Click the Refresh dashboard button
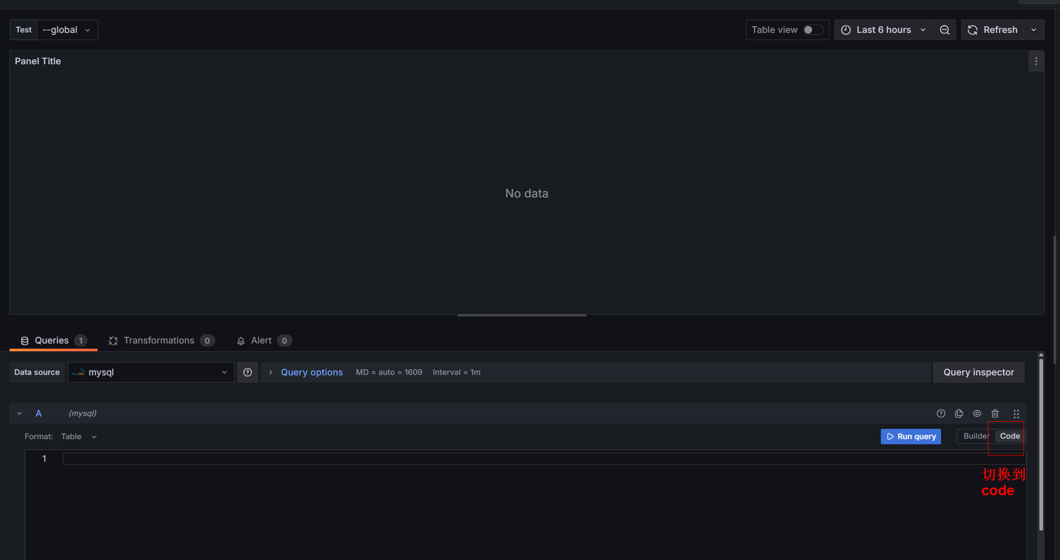Image resolution: width=1060 pixels, height=560 pixels. tap(992, 30)
